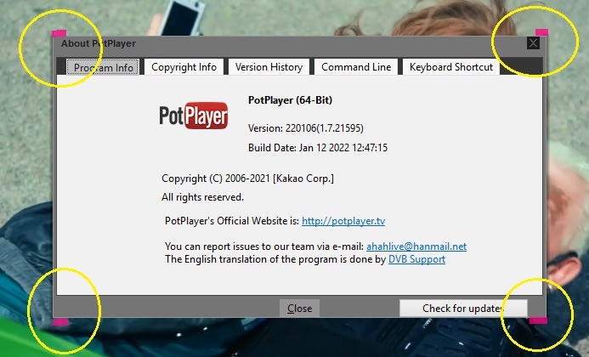Click the "Version: 220106(1.7.21595)" text
The width and height of the screenshot is (589, 357).
[305, 128]
